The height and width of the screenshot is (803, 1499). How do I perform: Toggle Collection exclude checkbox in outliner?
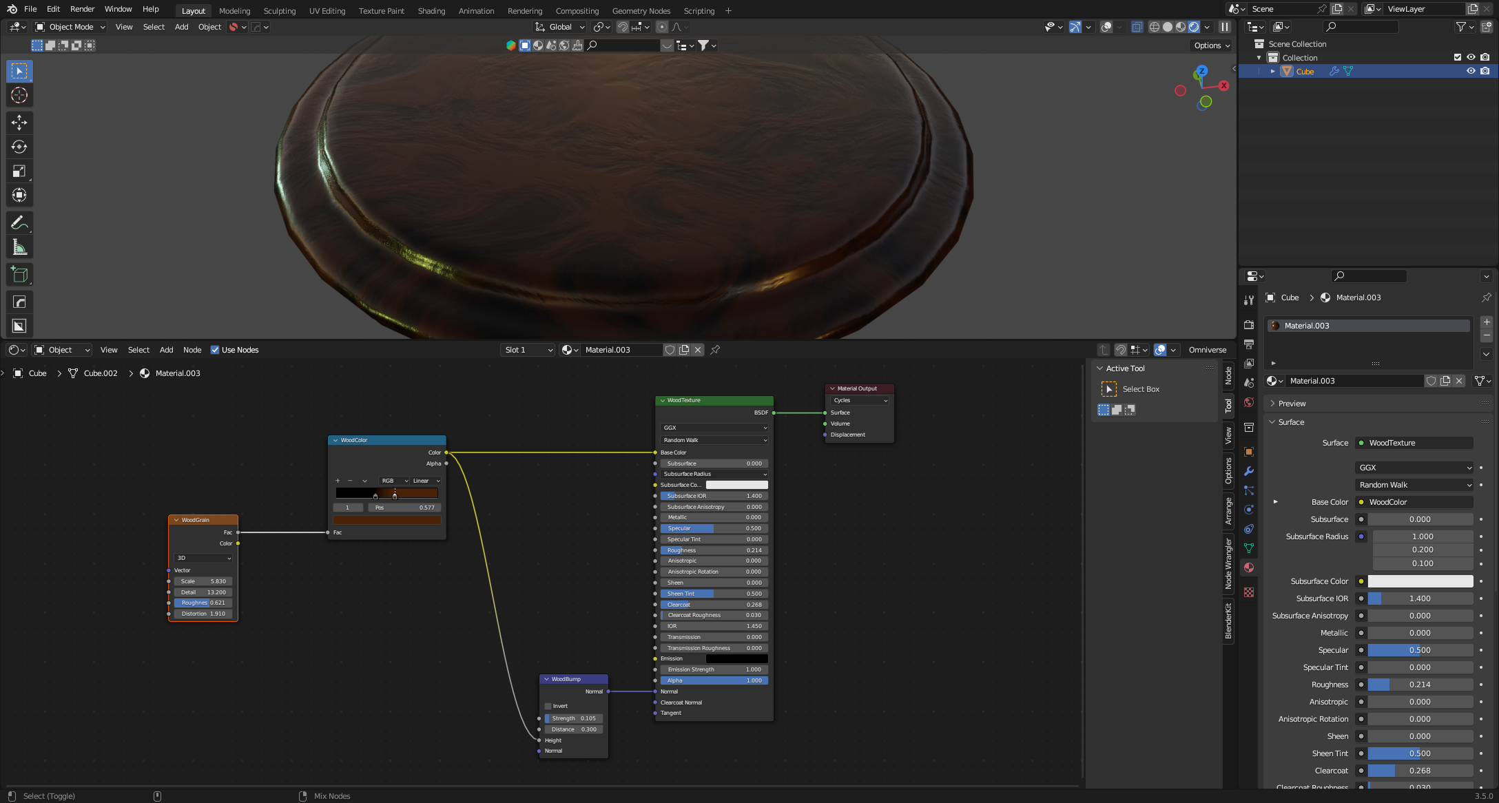point(1457,57)
